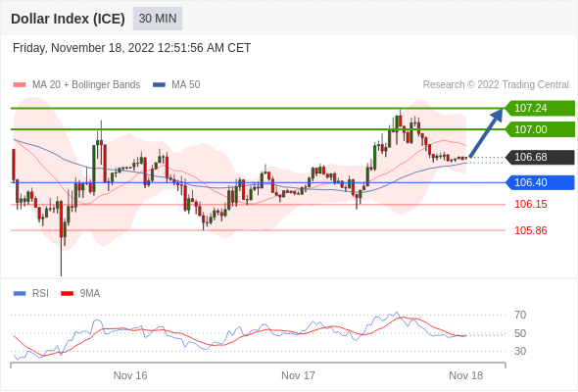This screenshot has height=392, width=578.
Task: Click the MA 50 blue legend swatch
Action: 159,85
